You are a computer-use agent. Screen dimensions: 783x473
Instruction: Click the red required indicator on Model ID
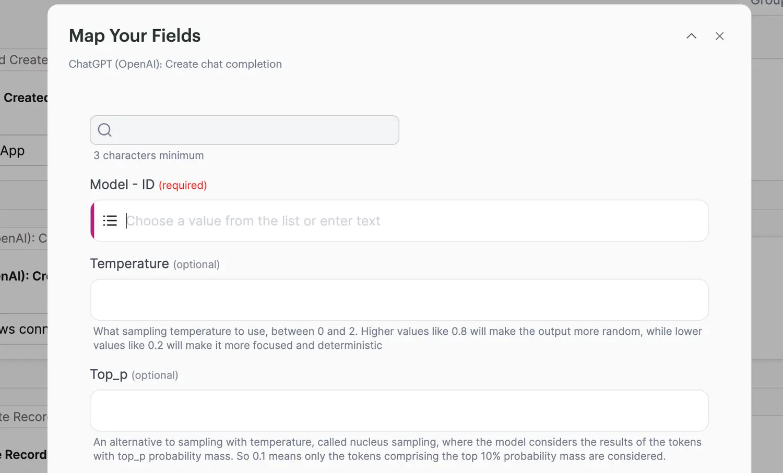click(x=182, y=185)
